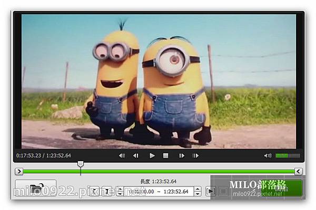
Task: Jump back with the fast-rewind button
Action: [122, 156]
